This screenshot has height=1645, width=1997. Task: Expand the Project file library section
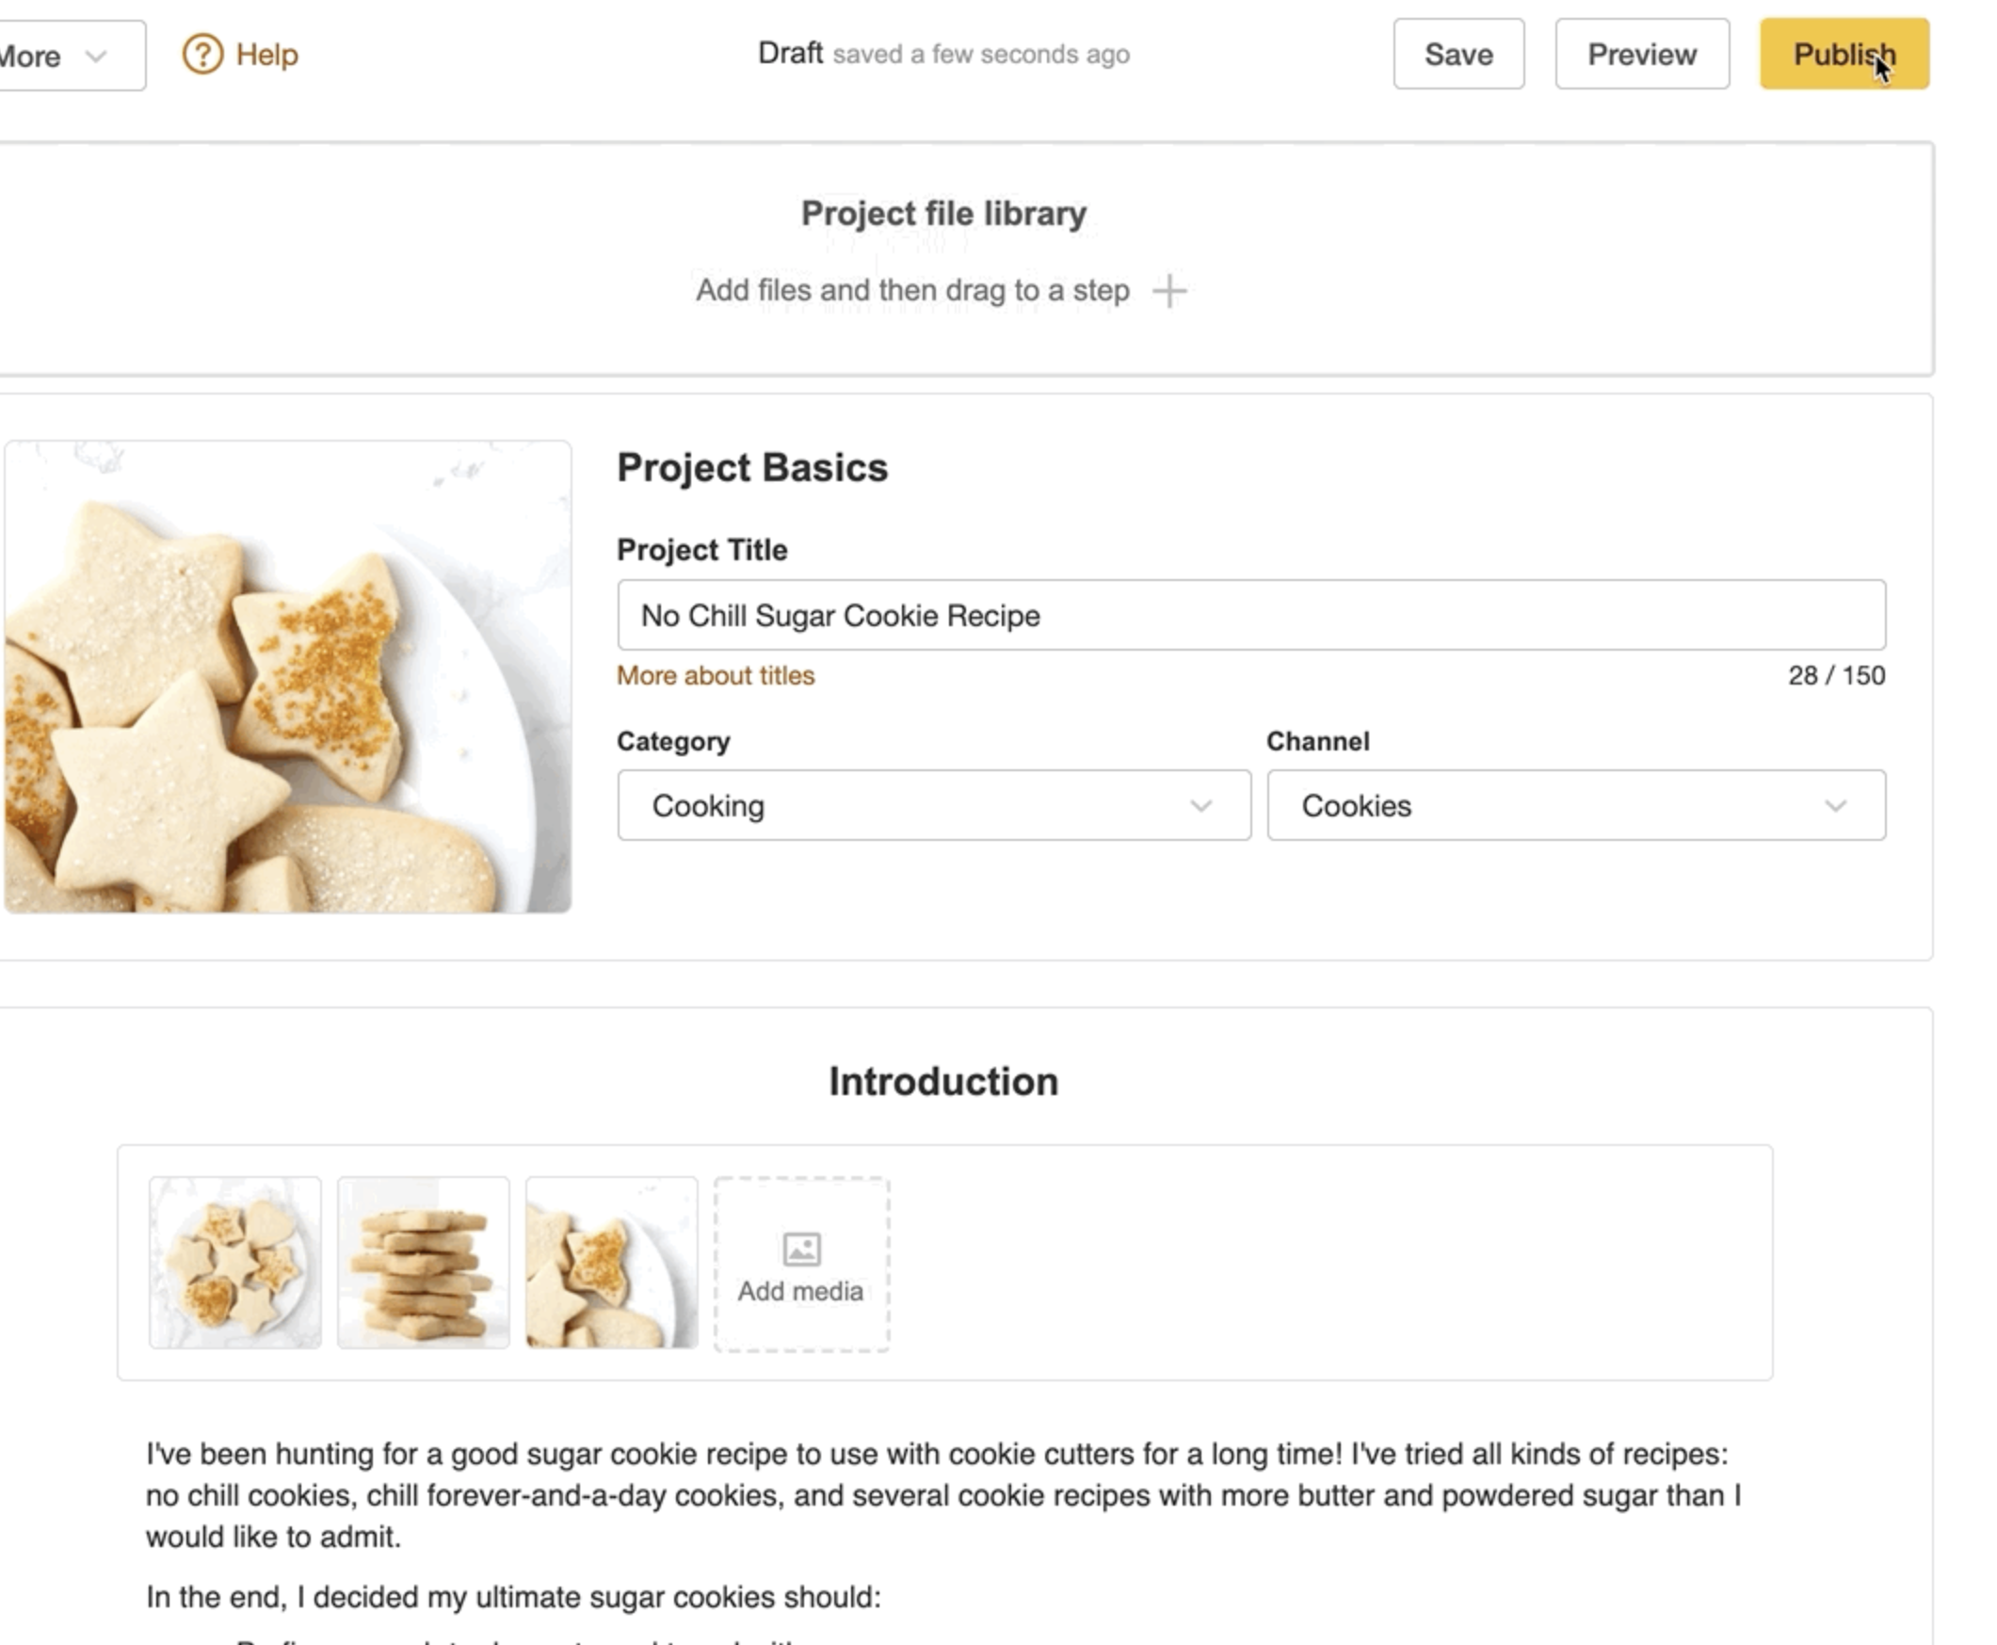[942, 213]
